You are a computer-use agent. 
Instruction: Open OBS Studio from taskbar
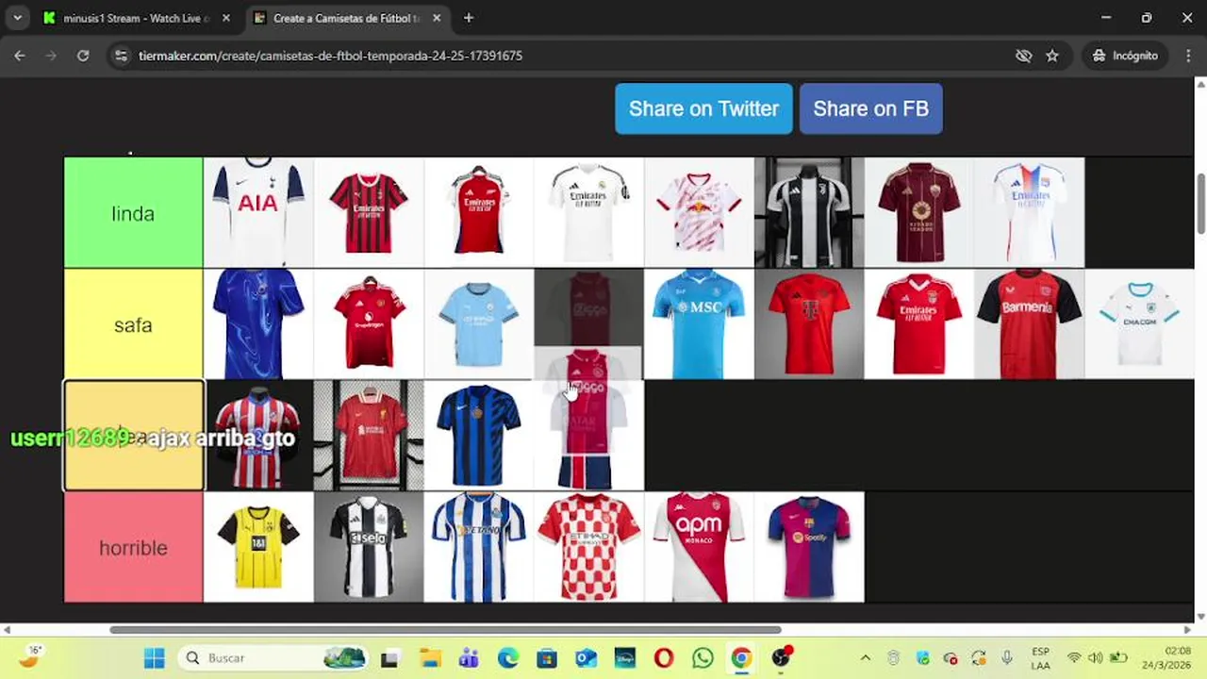782,658
